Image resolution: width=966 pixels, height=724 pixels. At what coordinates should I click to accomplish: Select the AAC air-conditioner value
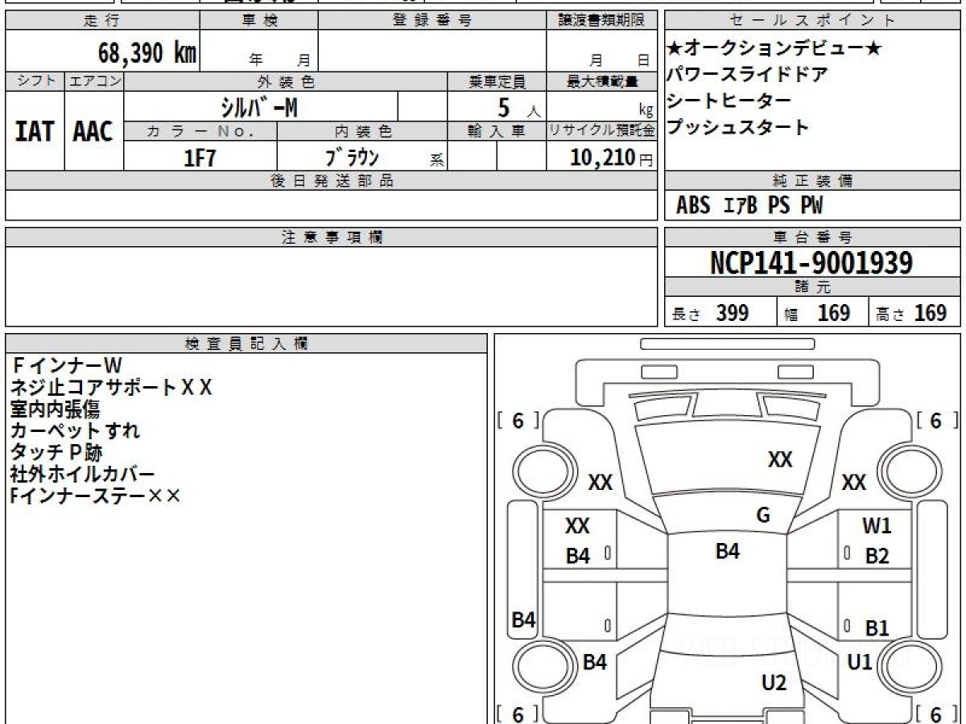[93, 132]
